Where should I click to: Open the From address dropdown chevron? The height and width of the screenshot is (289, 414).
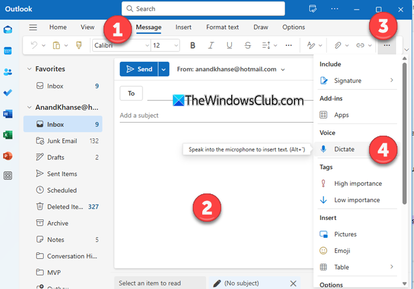point(283,70)
